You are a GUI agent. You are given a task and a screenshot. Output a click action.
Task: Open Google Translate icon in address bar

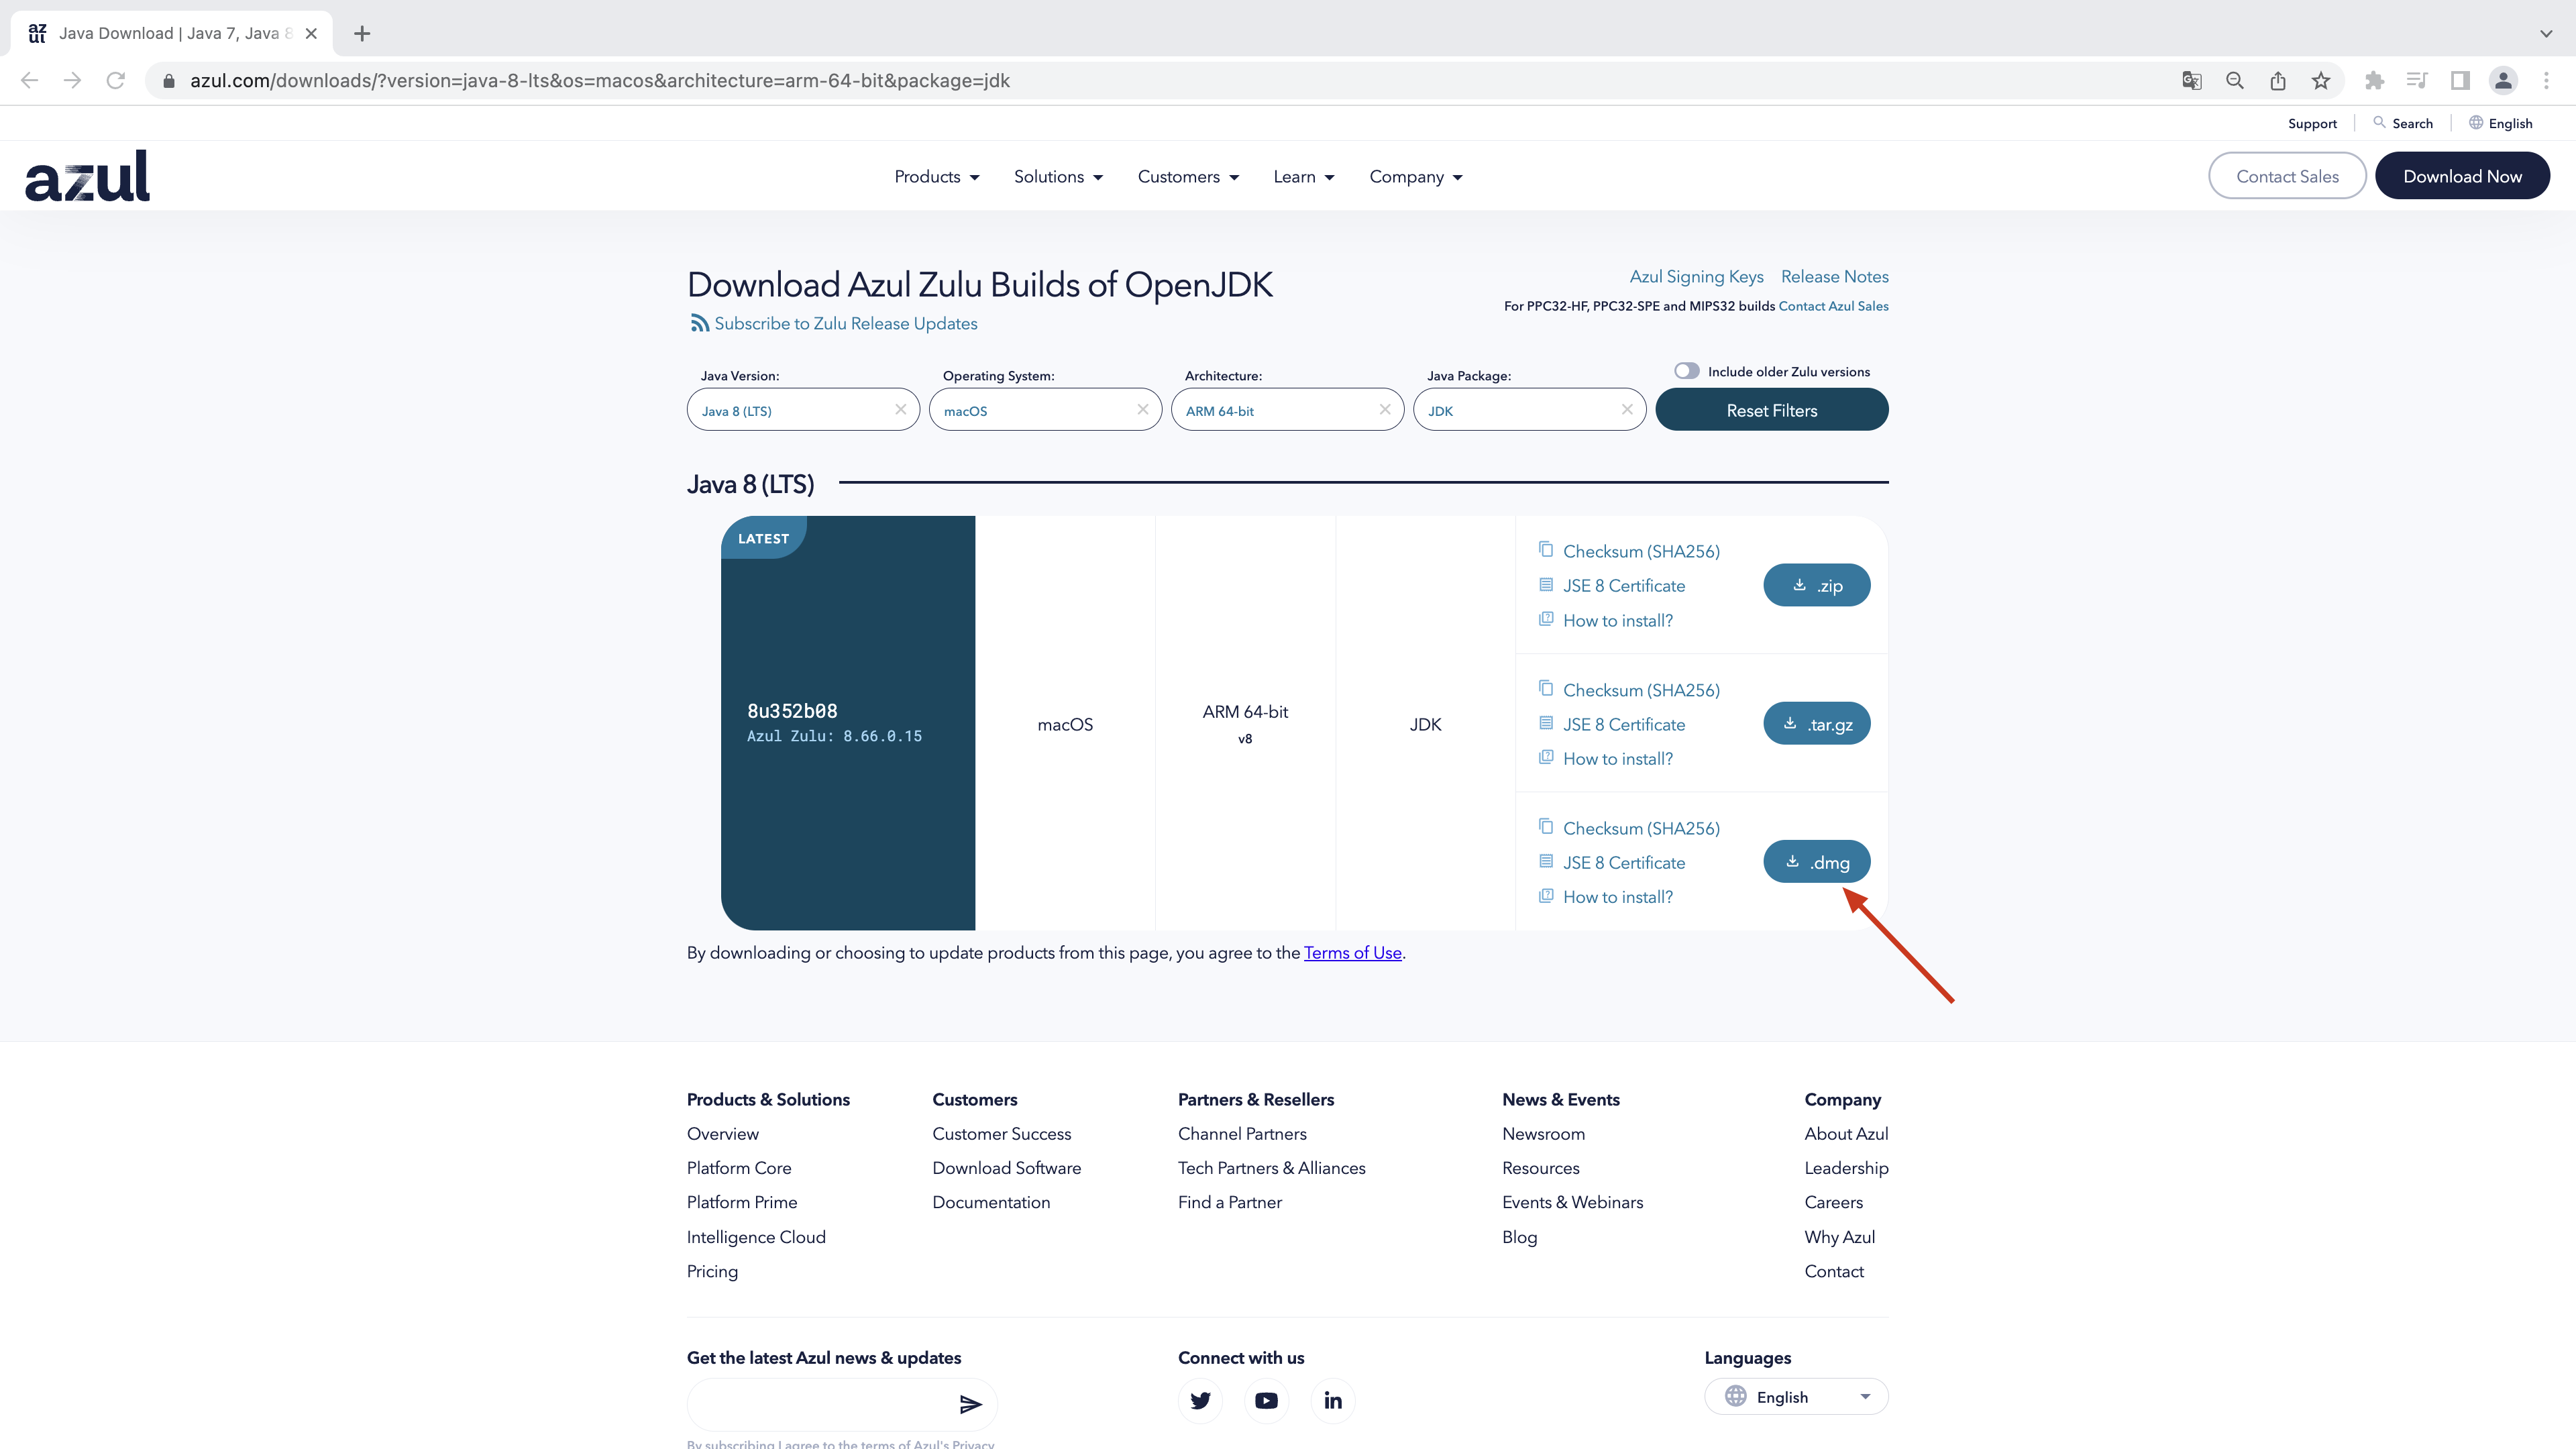pyautogui.click(x=2191, y=80)
